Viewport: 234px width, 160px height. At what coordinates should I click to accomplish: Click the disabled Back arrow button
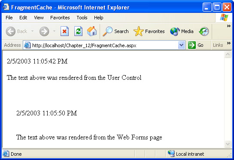[16, 31]
